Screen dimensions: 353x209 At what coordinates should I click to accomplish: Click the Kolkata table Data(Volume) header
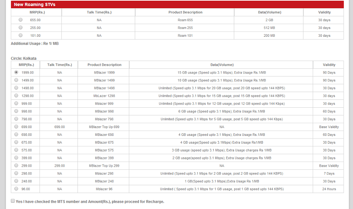click(222, 65)
